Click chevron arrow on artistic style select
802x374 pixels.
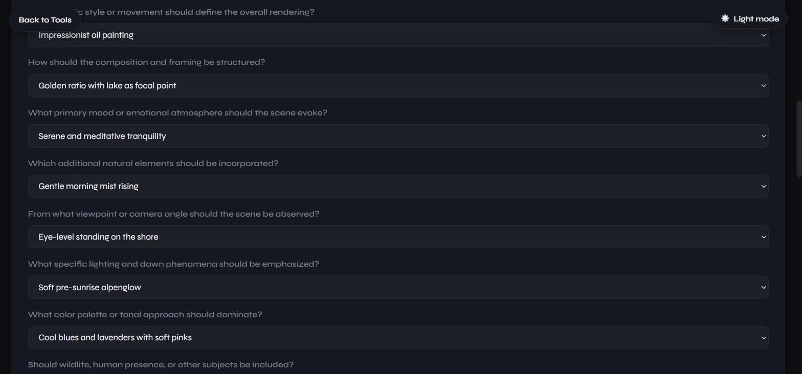(x=763, y=35)
